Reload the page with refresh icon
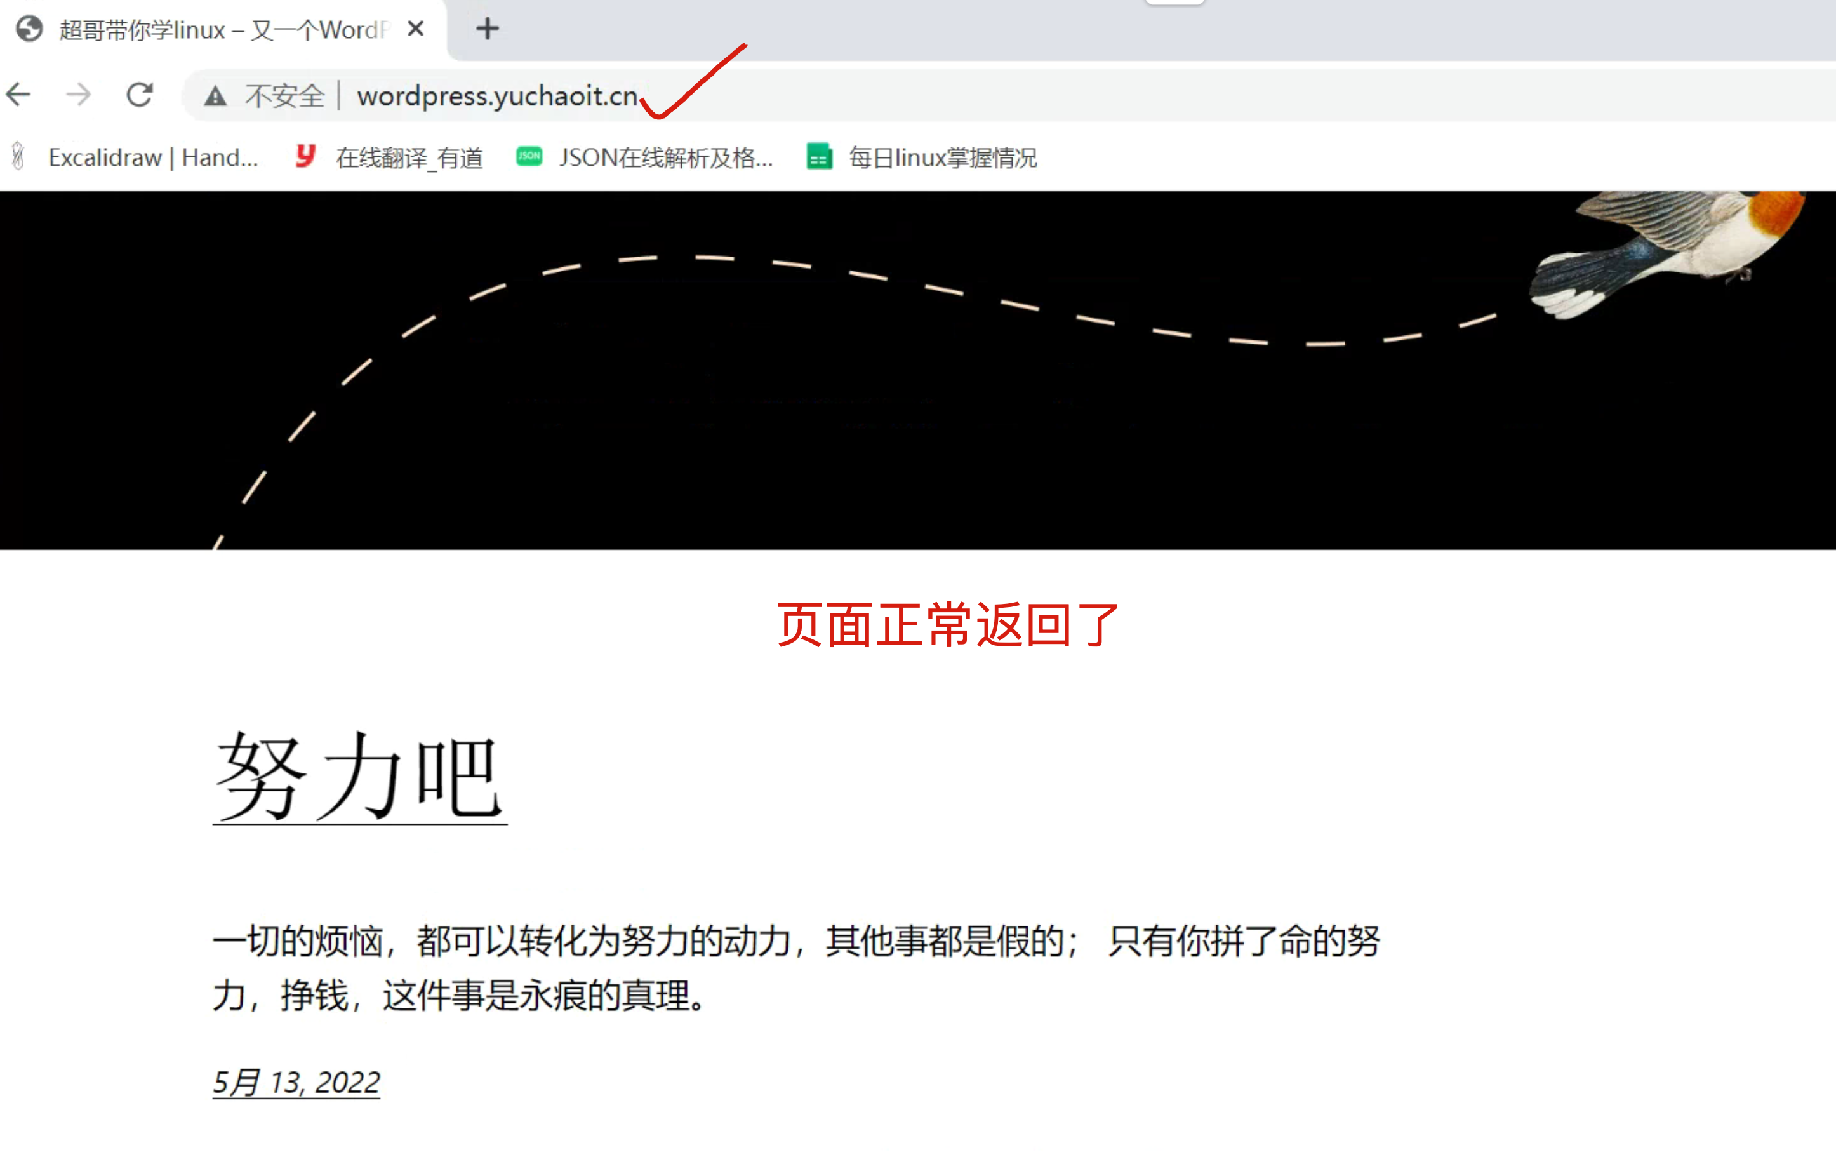 pyautogui.click(x=140, y=95)
